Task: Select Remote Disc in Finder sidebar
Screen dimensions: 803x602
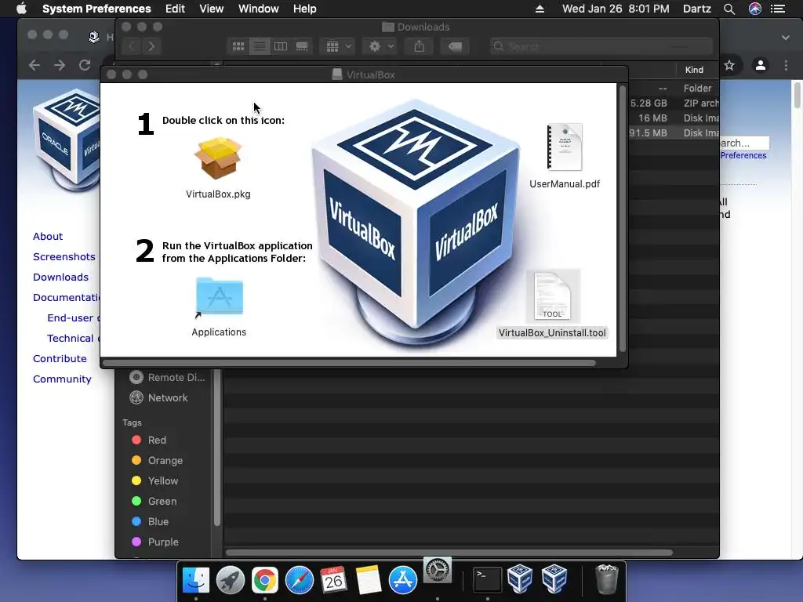Action: tap(167, 377)
